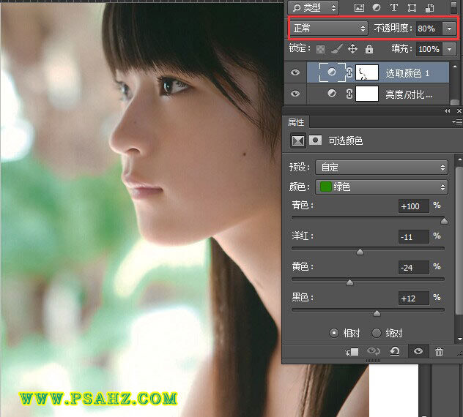Click the lock position move icon

coord(352,49)
